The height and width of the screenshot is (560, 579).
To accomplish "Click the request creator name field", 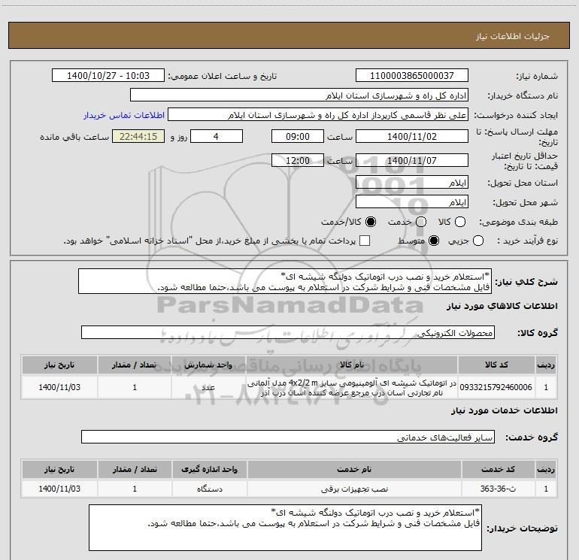I will [318, 115].
